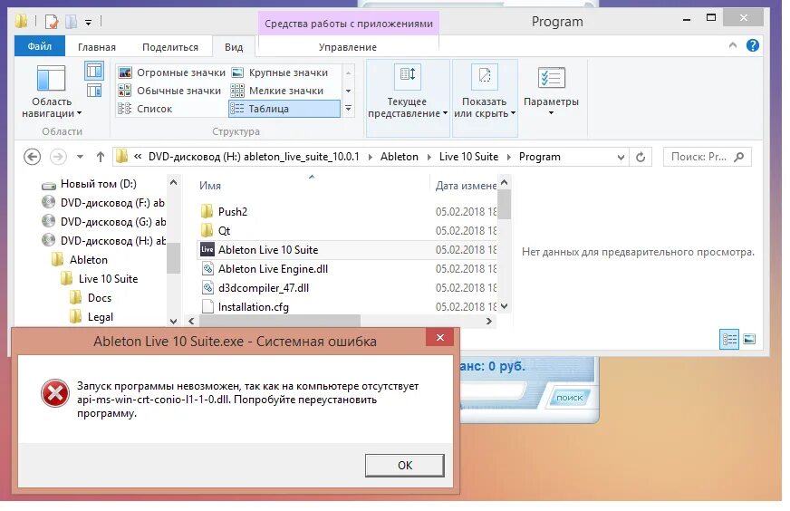Open the Управление ribbon tab

pos(348,47)
